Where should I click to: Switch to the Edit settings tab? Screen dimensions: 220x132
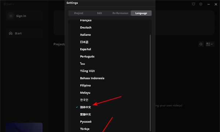[99, 13]
